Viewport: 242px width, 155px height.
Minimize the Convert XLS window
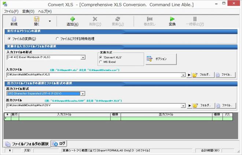(216, 4)
